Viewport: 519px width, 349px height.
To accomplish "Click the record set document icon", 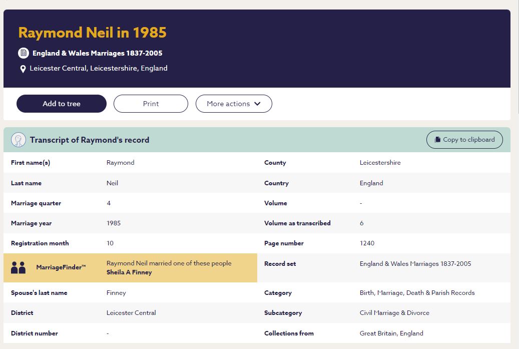I will pos(23,53).
